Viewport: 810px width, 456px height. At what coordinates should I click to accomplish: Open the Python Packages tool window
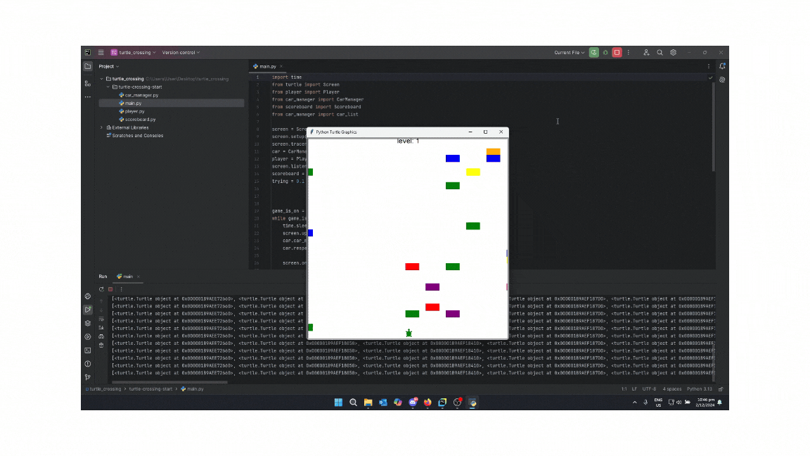pos(88,323)
